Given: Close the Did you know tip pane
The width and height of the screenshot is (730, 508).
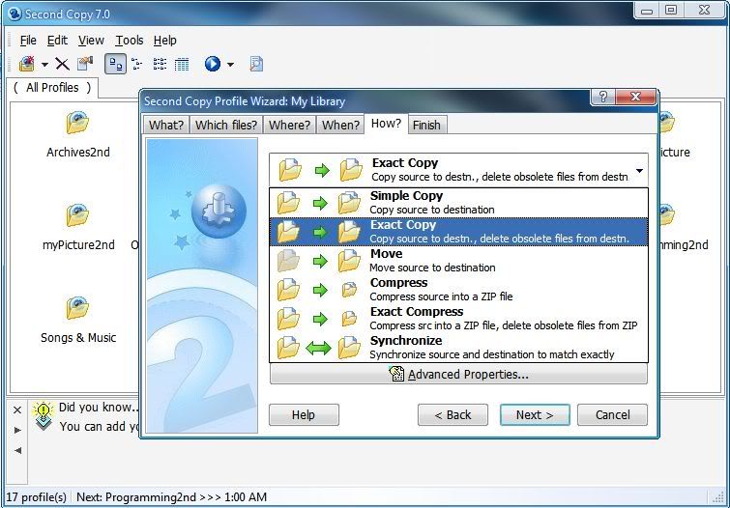Looking at the screenshot, I should (17, 409).
